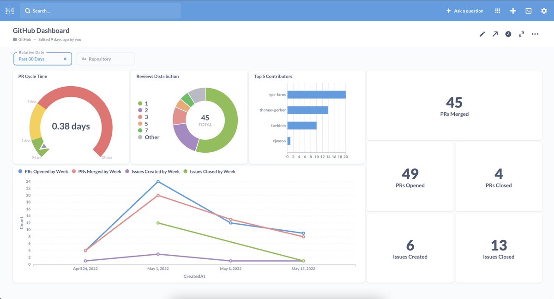Enter fullscreen with expand icon
Screen dimensions: 554x299
pos(521,34)
